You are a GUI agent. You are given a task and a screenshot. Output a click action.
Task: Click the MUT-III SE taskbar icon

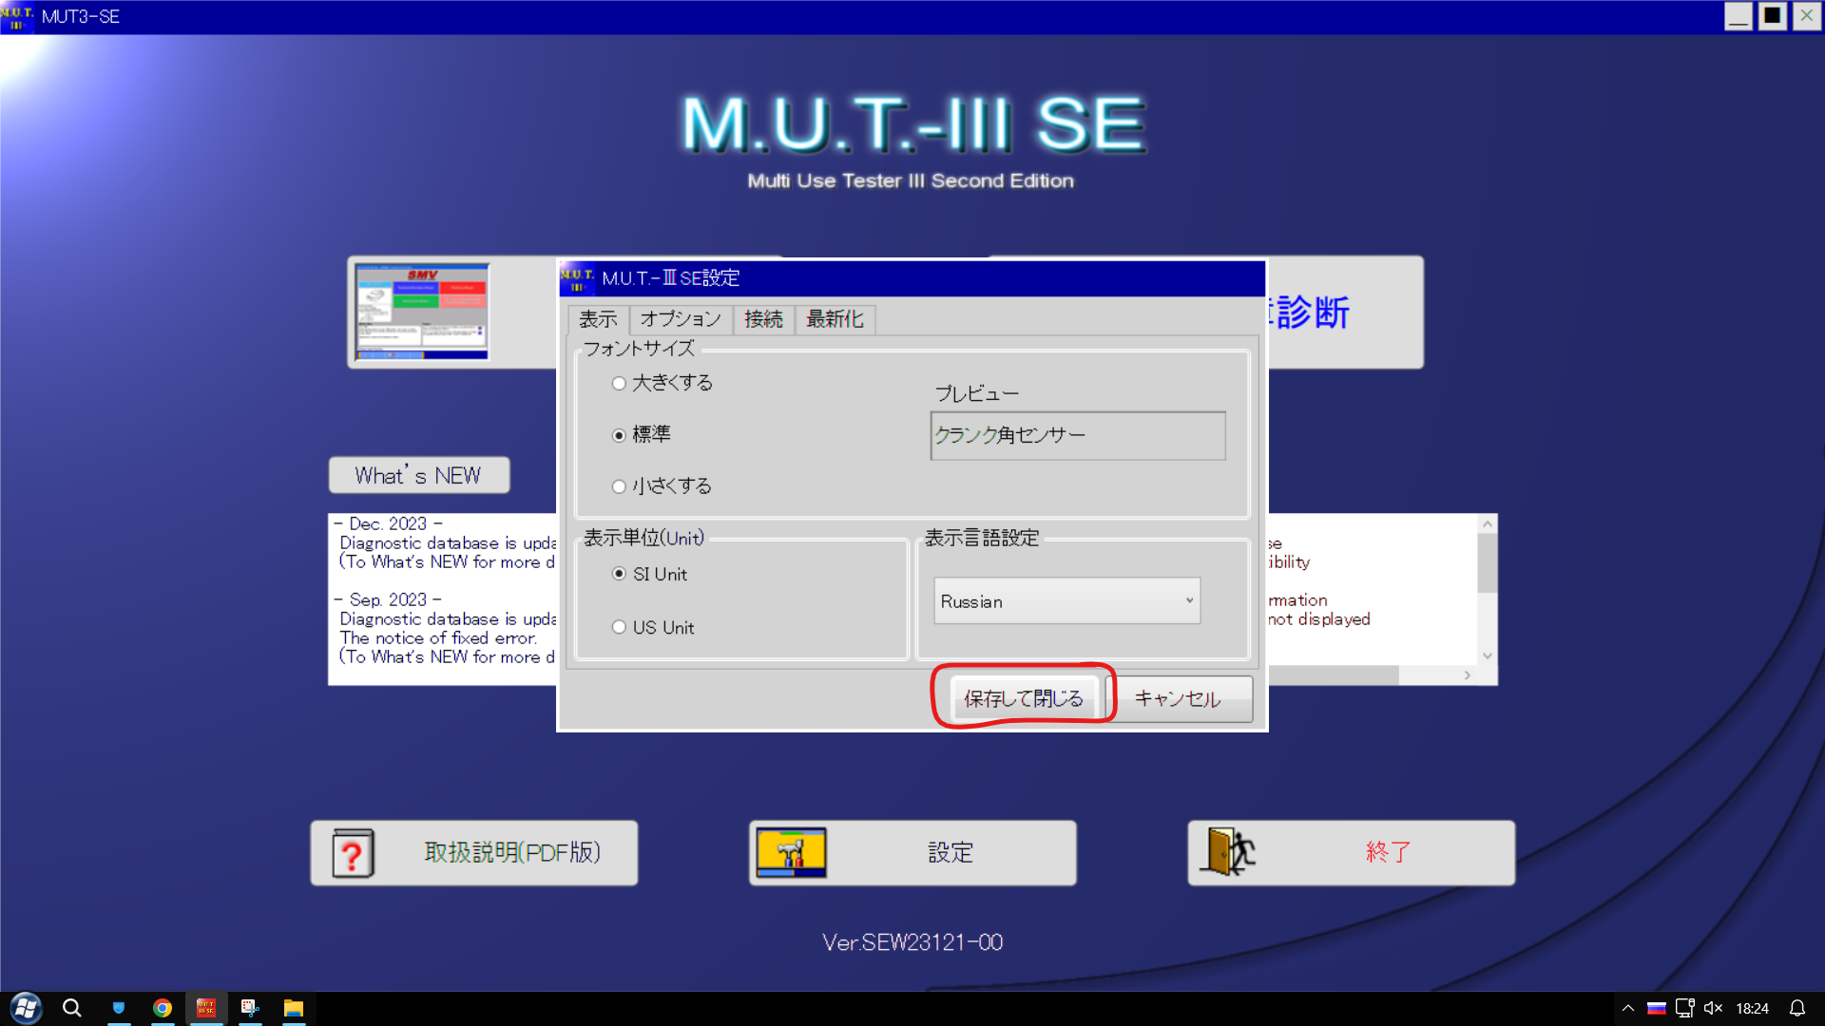[206, 1008]
